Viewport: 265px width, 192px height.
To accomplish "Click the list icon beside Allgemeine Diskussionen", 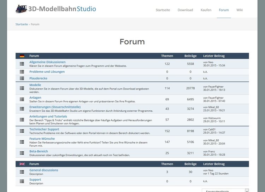I will point(22,64).
